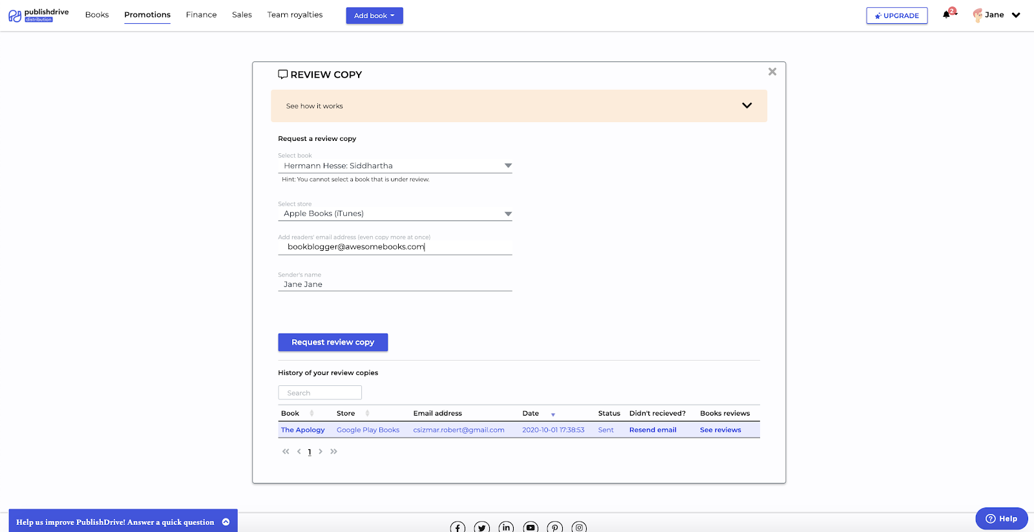Select page 1 in pagination

(x=310, y=452)
